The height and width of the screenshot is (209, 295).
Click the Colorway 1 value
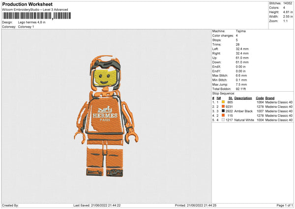pyautogui.click(x=27, y=27)
